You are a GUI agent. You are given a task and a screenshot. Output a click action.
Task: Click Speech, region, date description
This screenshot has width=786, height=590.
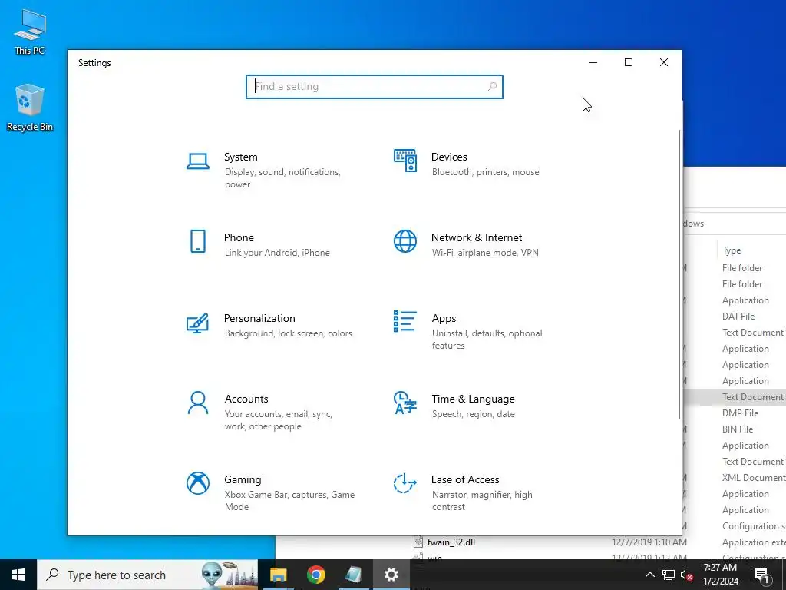click(x=473, y=414)
